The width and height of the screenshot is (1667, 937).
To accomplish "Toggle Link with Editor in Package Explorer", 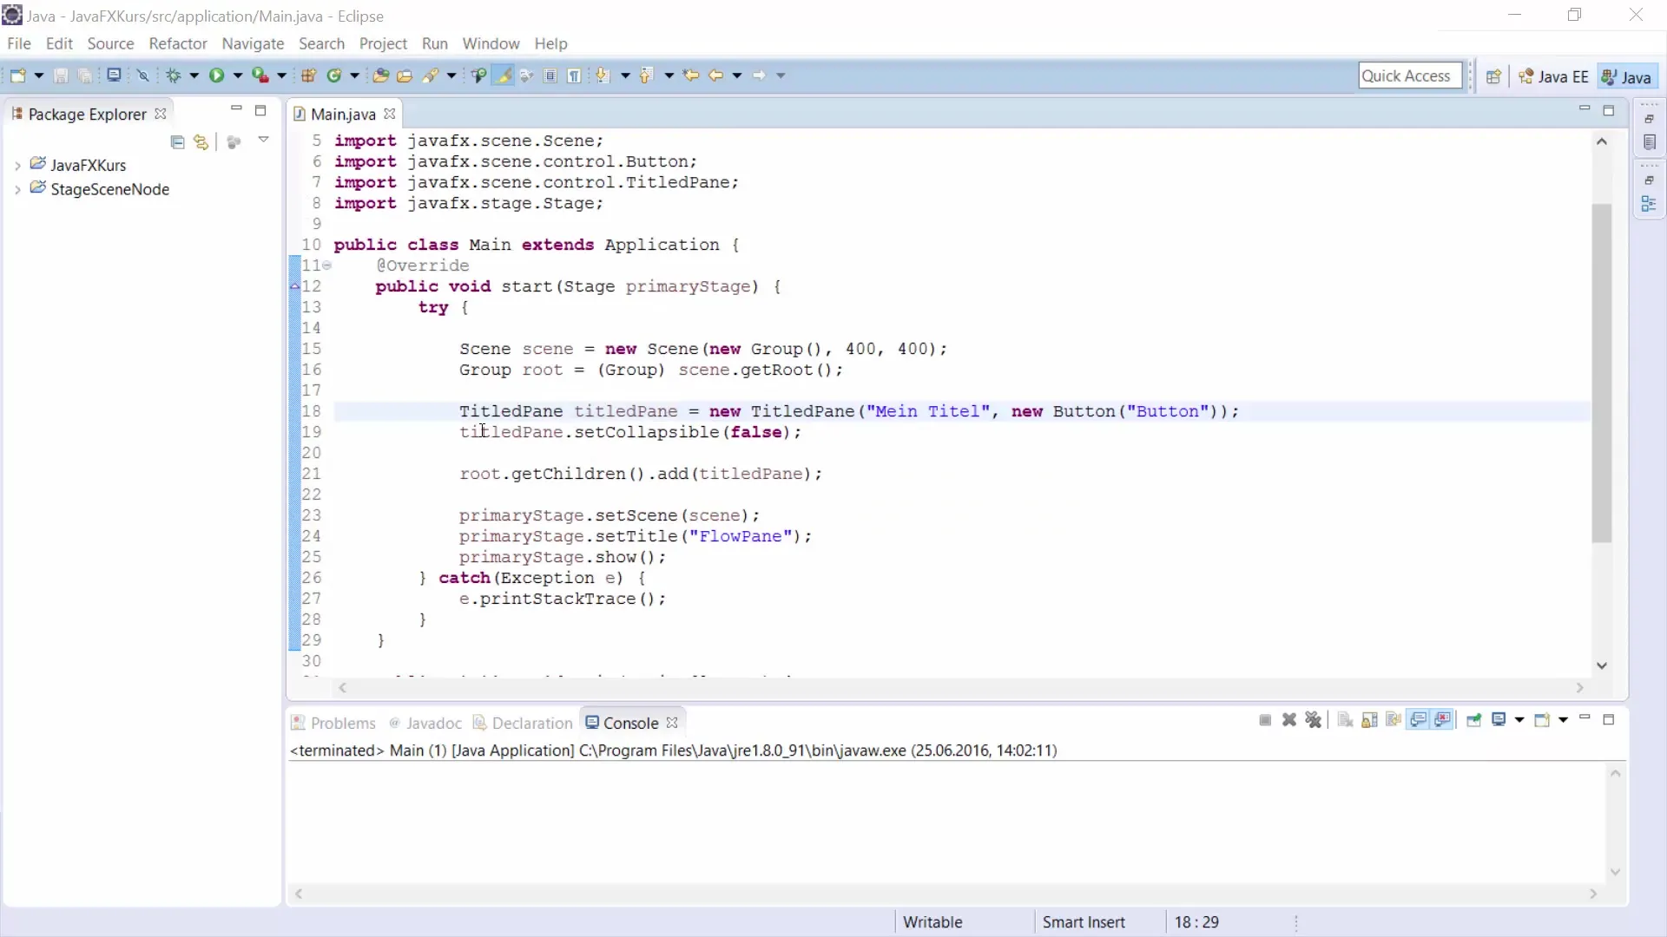I will [201, 141].
